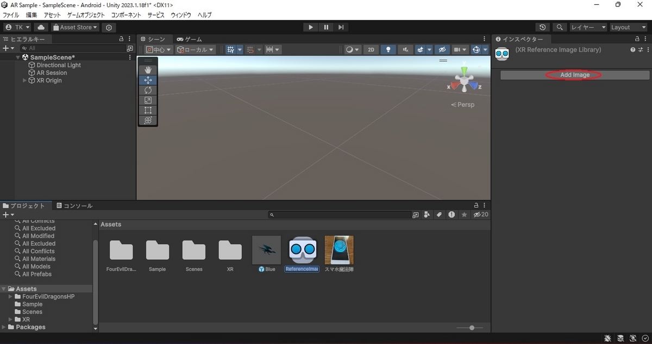The image size is (652, 344).
Task: Select the Rotate tool
Action: coord(148,90)
